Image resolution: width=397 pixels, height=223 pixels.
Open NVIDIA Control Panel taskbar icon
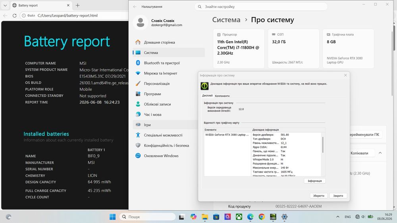273,217
